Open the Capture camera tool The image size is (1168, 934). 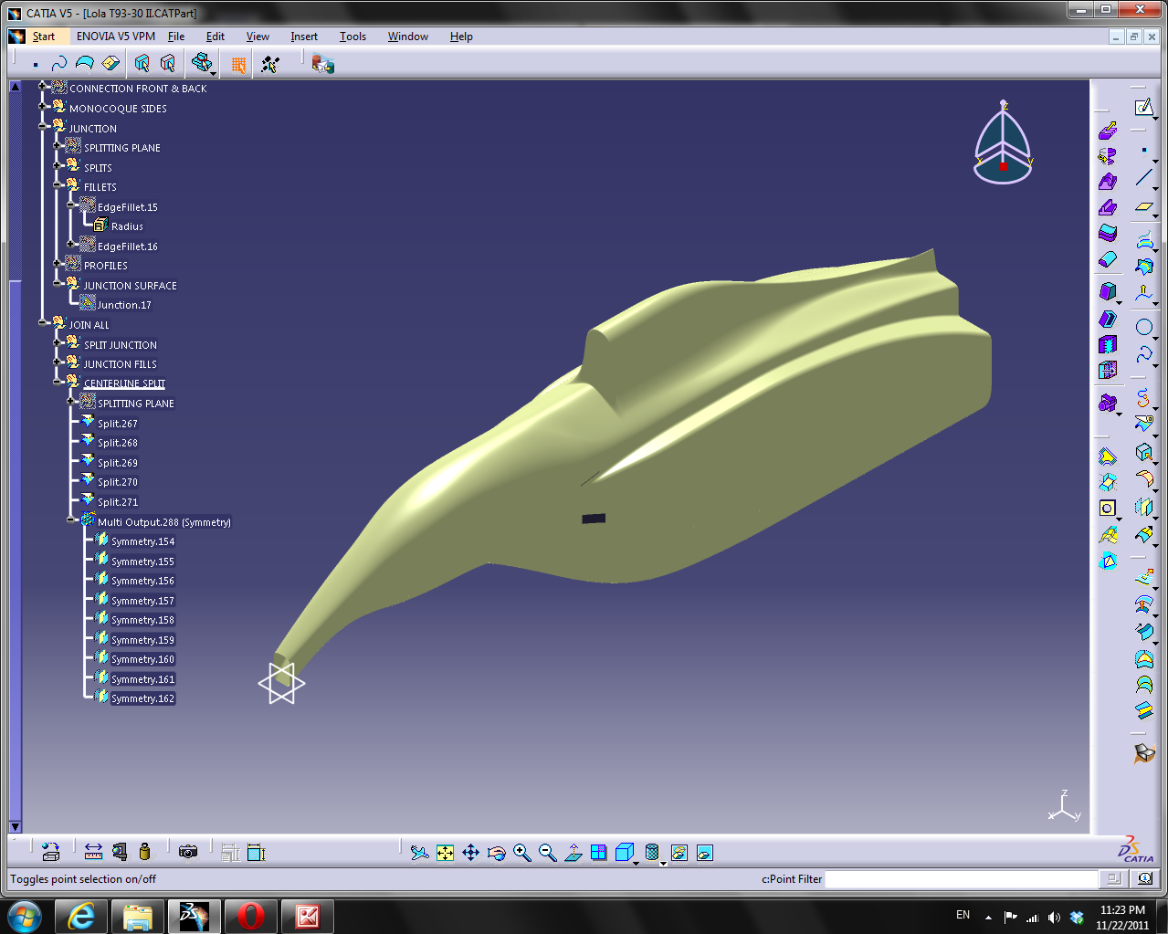(x=188, y=852)
